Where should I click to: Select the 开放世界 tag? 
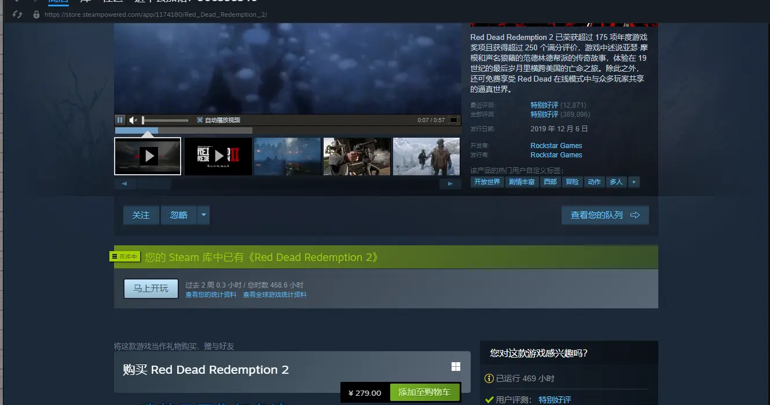coord(487,182)
